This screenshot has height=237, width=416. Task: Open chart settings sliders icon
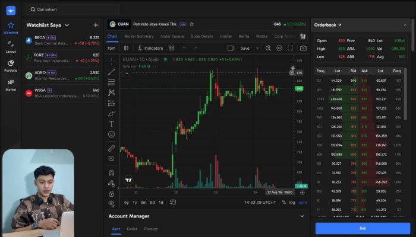pyautogui.click(x=302, y=37)
